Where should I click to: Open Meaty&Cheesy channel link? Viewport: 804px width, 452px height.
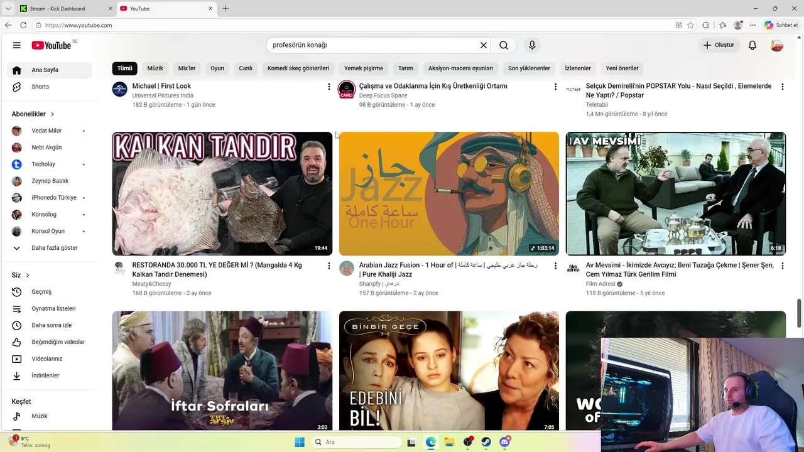coord(151,284)
